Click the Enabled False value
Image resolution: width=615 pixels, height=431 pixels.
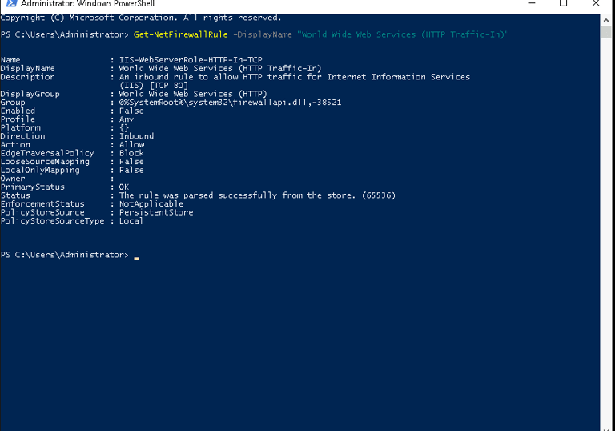(x=131, y=111)
